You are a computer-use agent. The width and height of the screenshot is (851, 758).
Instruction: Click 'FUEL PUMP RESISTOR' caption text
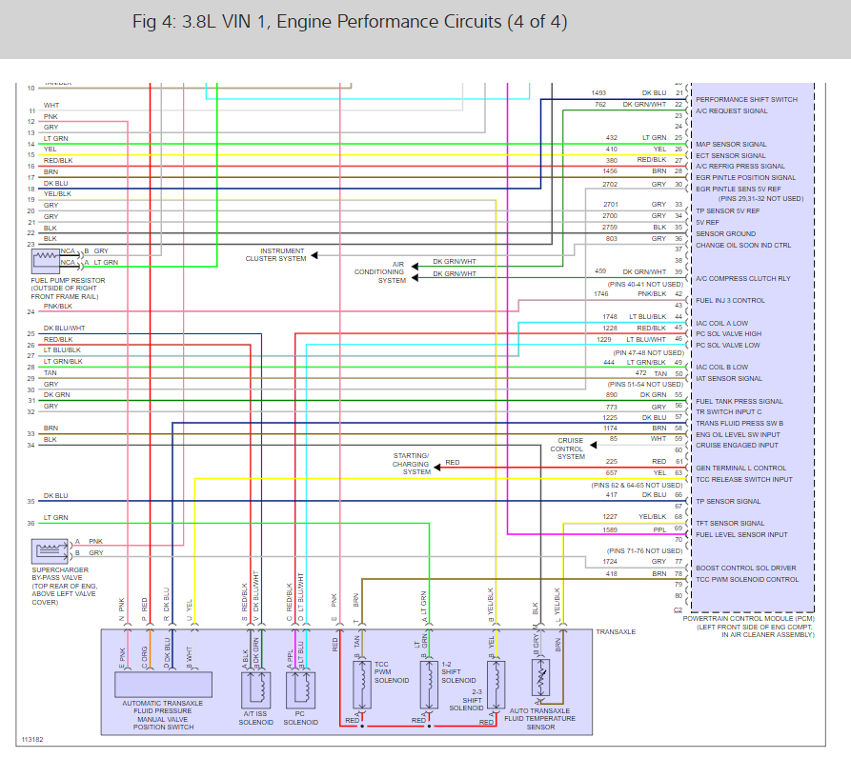coord(68,280)
